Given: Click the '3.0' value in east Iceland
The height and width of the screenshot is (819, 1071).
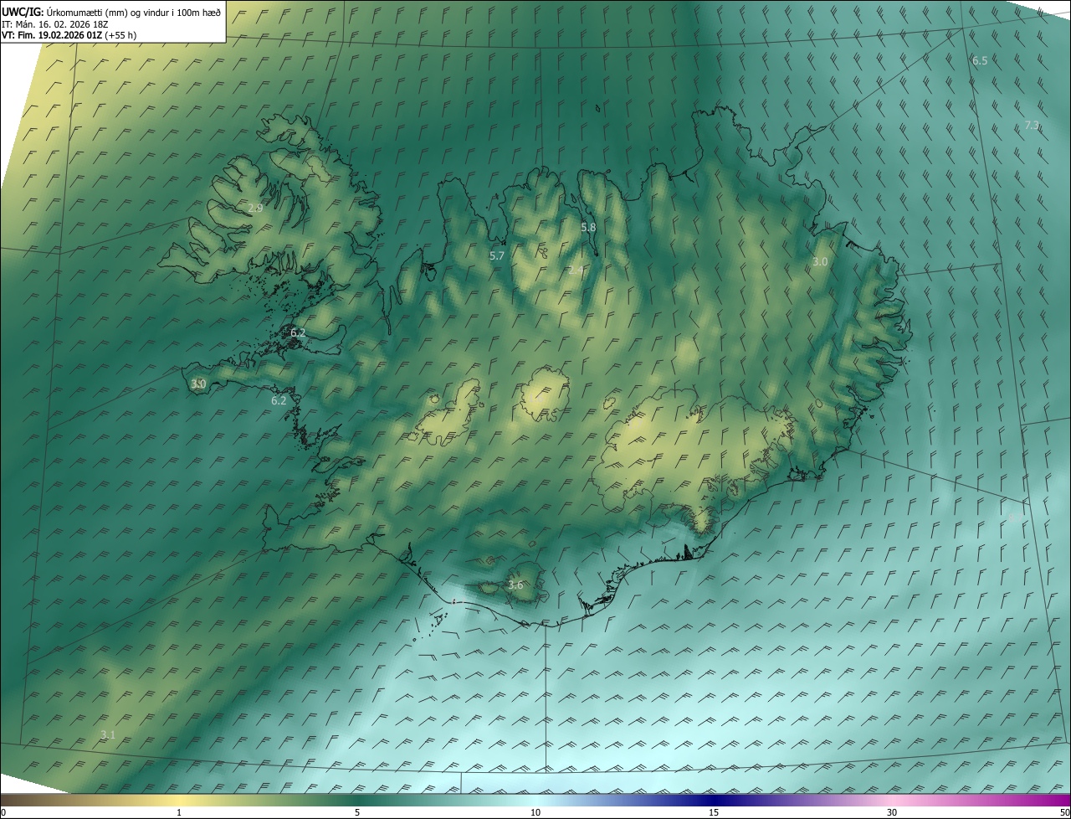Looking at the screenshot, I should [x=820, y=262].
